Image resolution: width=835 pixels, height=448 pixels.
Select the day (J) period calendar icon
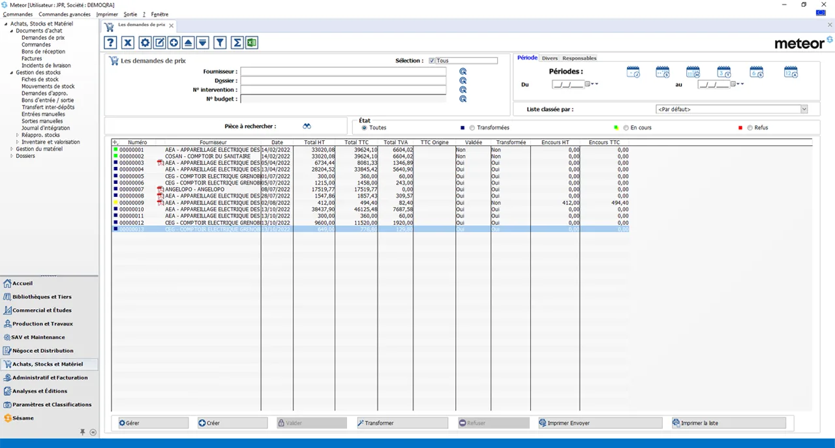coord(633,72)
